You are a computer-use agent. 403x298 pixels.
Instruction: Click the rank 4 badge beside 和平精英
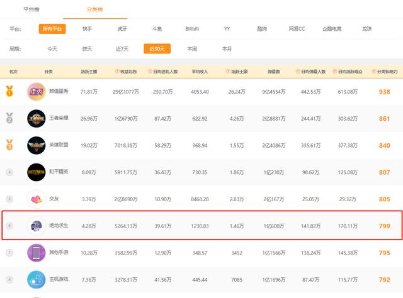point(9,172)
